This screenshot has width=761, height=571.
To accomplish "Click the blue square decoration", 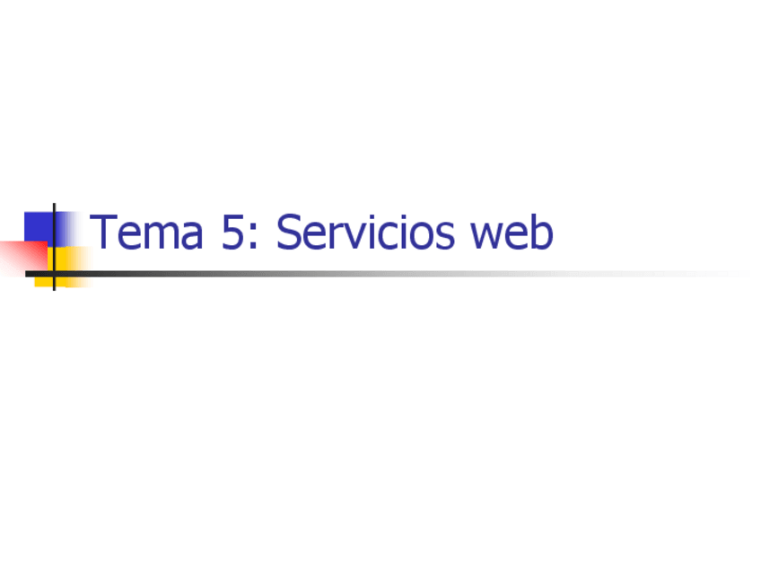I will point(41,227).
